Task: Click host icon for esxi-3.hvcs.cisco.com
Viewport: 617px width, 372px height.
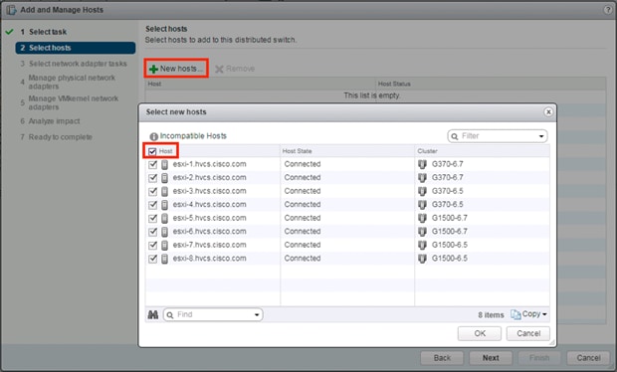Action: [x=165, y=191]
